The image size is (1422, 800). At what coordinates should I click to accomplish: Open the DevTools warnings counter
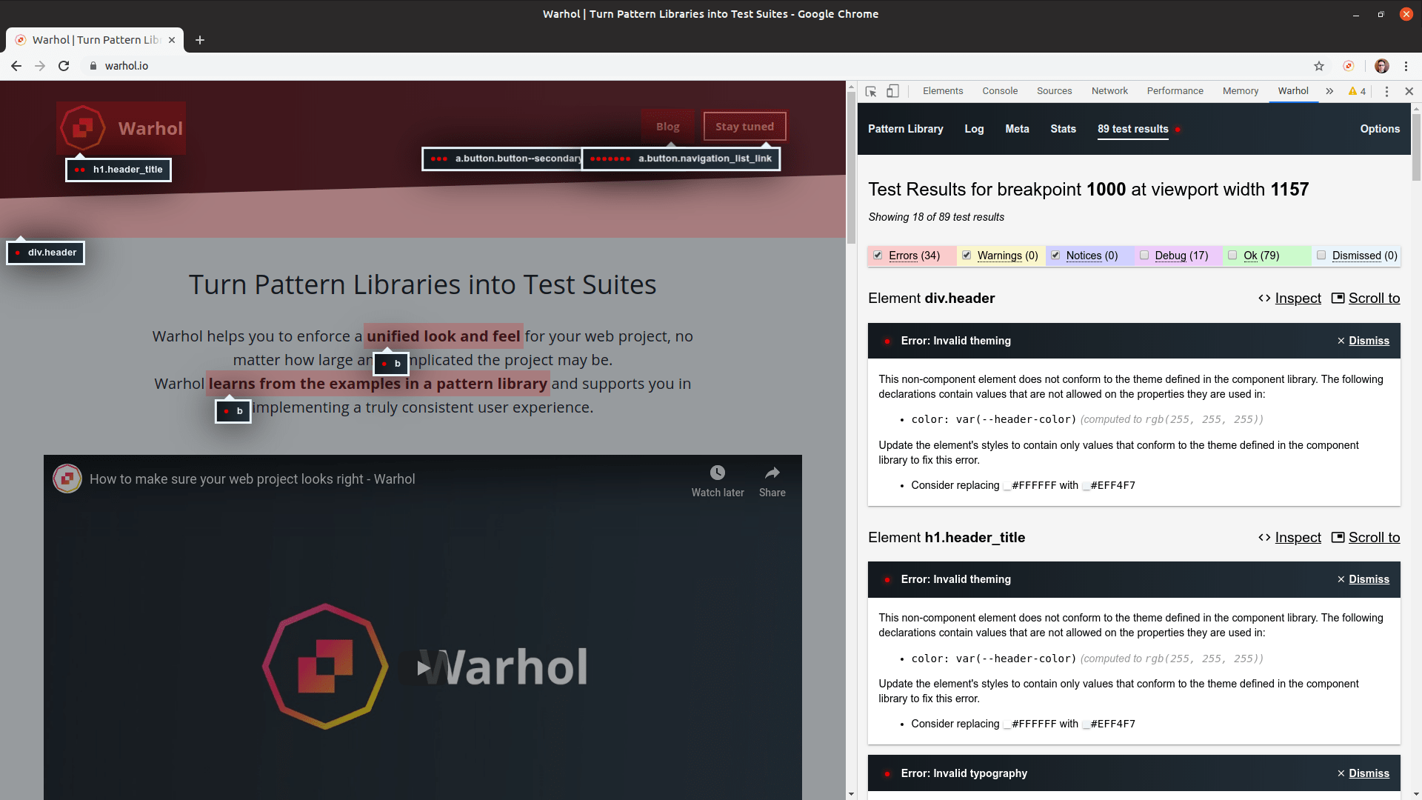pyautogui.click(x=1357, y=91)
